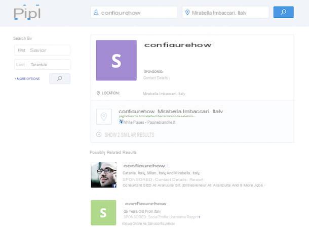Viewport: 309px width, 231px height.
Task: Click the Consultant SEO jobs description line
Action: pyautogui.click(x=193, y=185)
